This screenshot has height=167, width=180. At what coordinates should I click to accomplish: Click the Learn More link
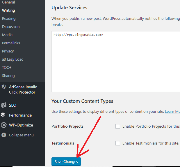(172, 112)
